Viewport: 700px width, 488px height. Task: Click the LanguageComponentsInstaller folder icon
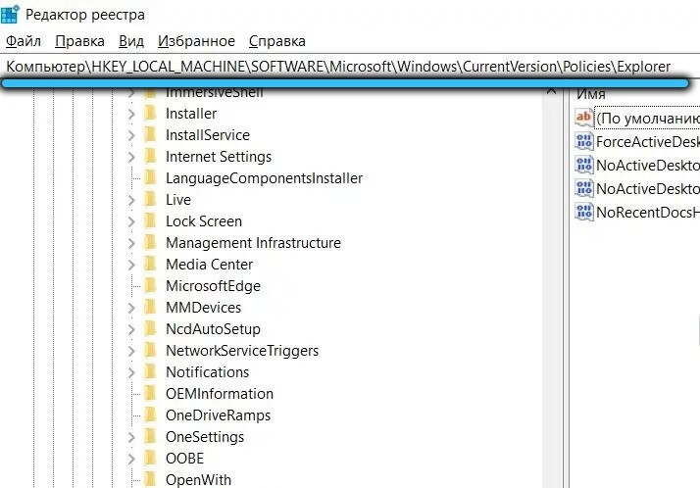[150, 178]
